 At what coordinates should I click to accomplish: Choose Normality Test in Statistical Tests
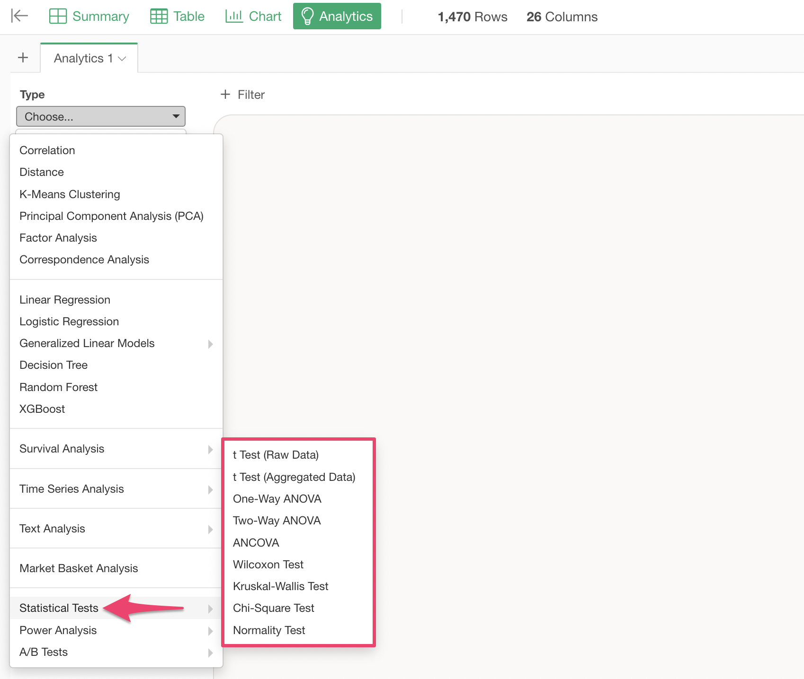coord(269,630)
